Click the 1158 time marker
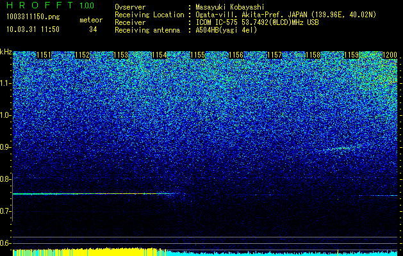Image resolution: width=403 pixels, height=256 pixels. click(x=313, y=55)
